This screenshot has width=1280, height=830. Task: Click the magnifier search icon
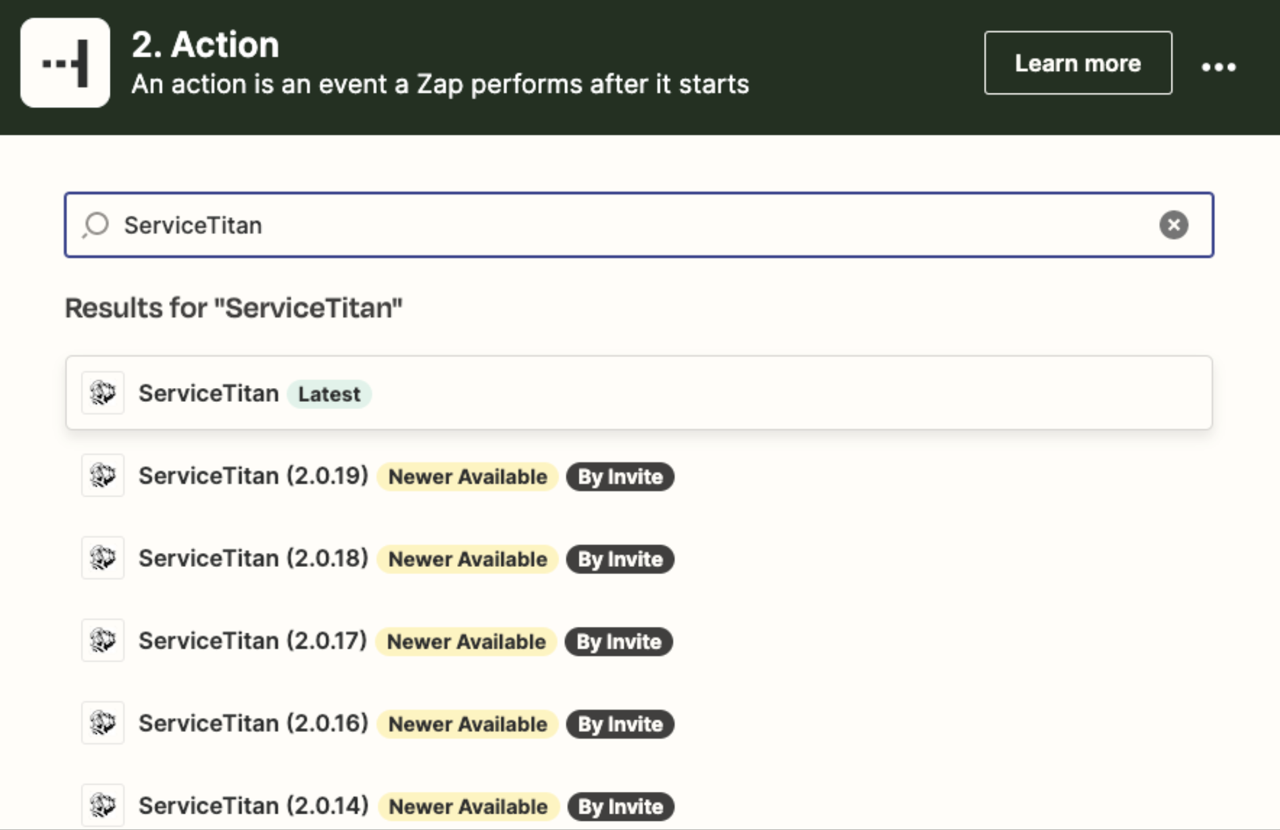coord(96,225)
